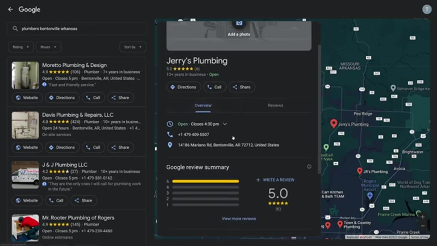This screenshot has height=246, width=437.
Task: Click detail panel scrollbar
Action: [x=320, y=109]
